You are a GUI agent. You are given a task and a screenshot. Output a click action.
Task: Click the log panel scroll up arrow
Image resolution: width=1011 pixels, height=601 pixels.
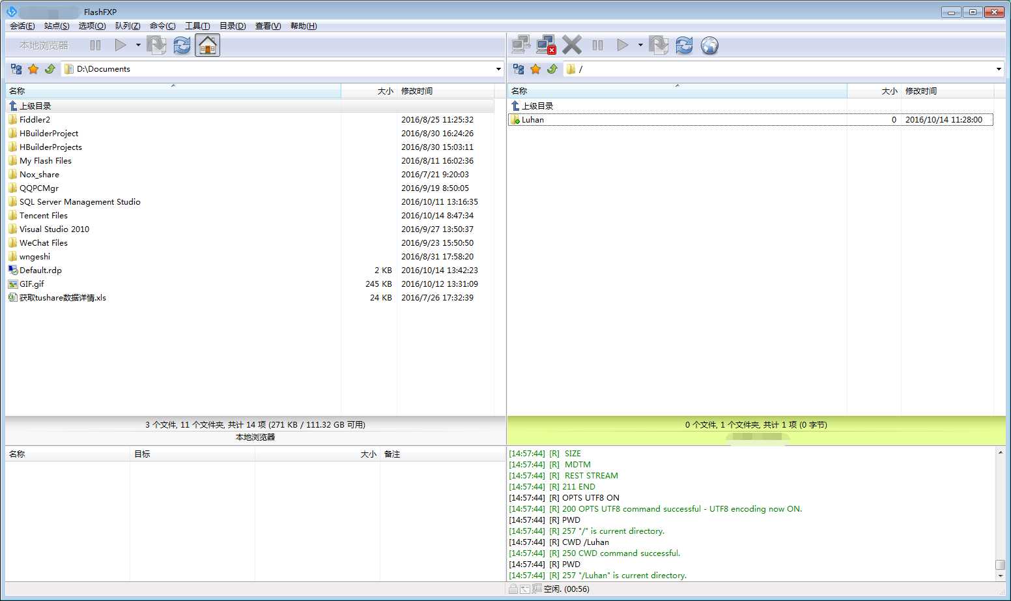point(1001,452)
